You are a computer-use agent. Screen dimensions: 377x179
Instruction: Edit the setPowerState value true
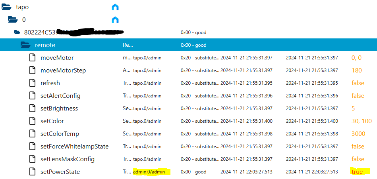coord(357,172)
